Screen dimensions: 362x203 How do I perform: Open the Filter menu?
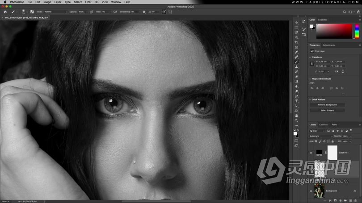[x=88, y=2]
